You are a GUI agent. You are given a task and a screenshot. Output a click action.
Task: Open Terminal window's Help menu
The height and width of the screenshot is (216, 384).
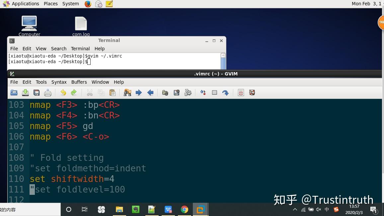pos(100,49)
